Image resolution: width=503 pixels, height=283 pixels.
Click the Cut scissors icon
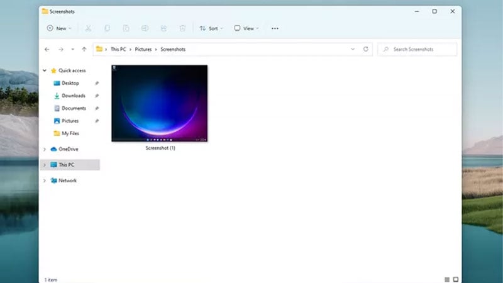click(x=88, y=28)
